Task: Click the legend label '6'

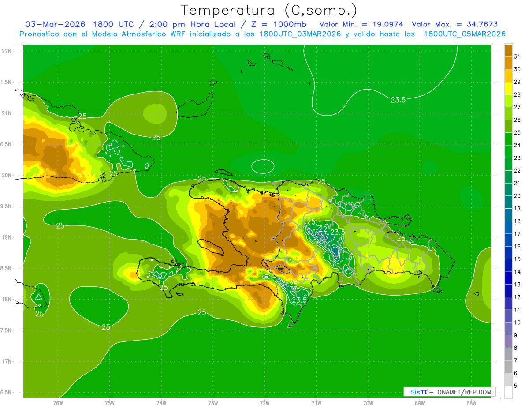Action: 516,373
